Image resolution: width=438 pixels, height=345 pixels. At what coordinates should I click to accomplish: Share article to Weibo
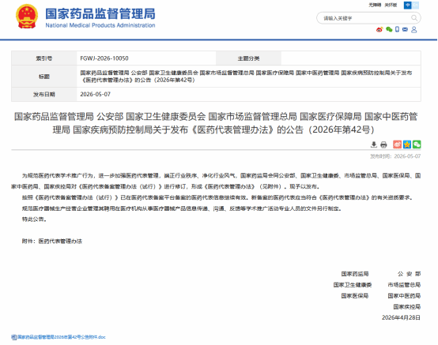(x=397, y=144)
